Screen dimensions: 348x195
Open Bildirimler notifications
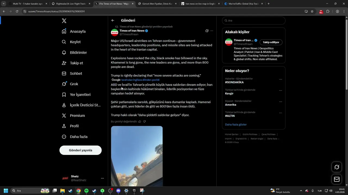point(74,53)
